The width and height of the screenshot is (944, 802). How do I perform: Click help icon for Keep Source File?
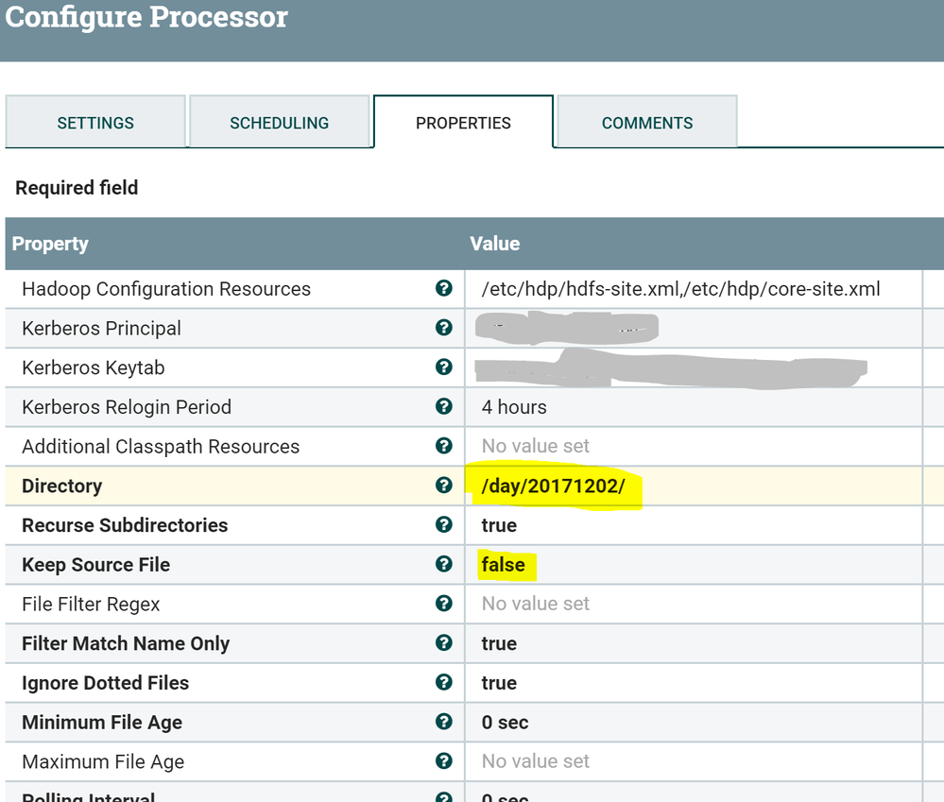coord(443,565)
